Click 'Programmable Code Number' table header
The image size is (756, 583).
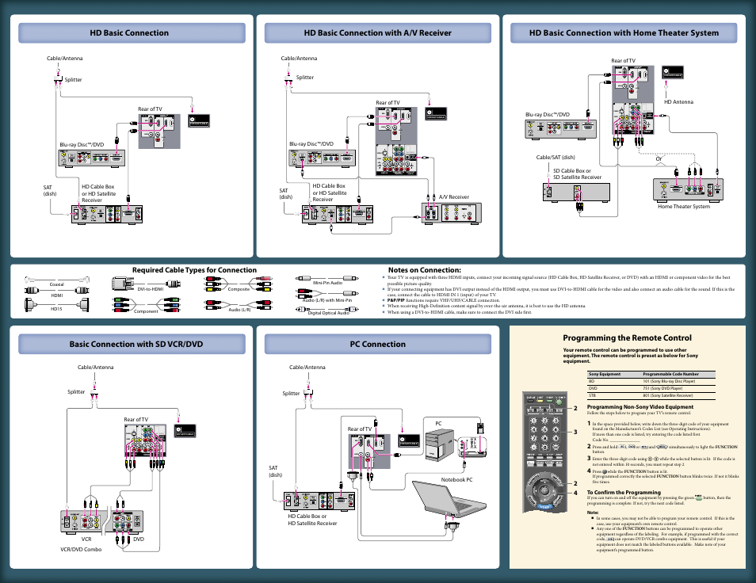tap(670, 374)
